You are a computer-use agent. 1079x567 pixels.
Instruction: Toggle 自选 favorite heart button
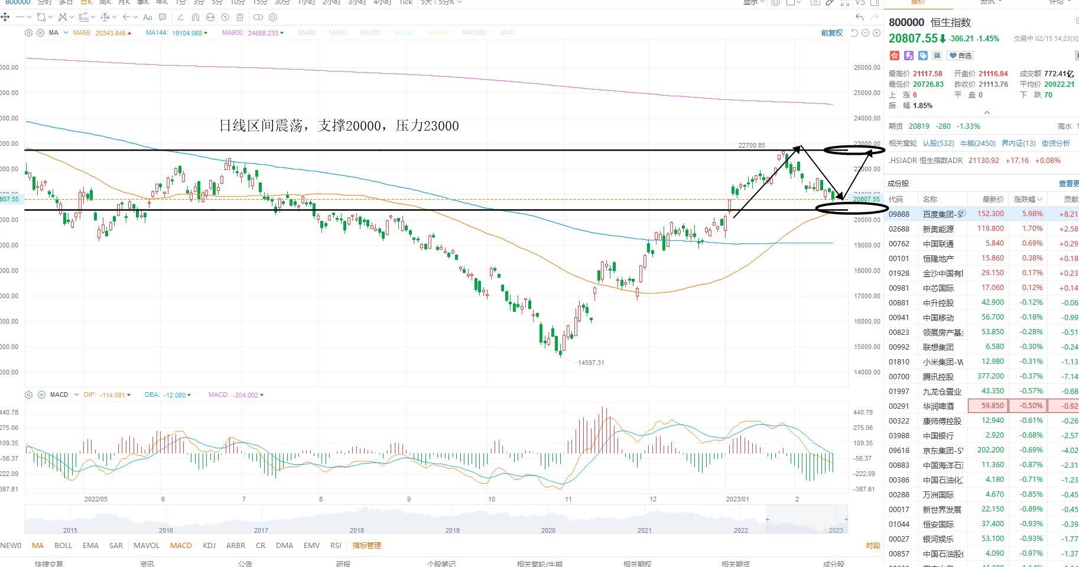[x=960, y=56]
